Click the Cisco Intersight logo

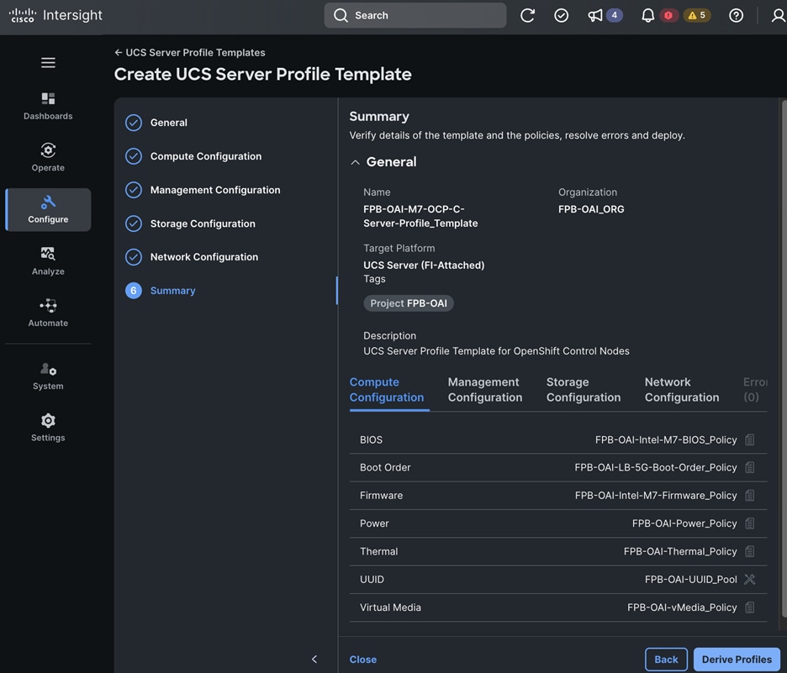[x=55, y=15]
